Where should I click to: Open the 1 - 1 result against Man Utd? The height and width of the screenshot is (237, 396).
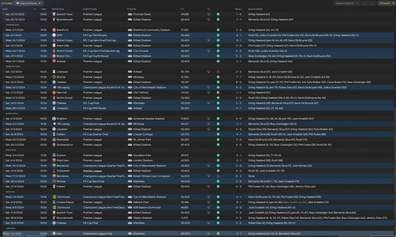(239, 93)
